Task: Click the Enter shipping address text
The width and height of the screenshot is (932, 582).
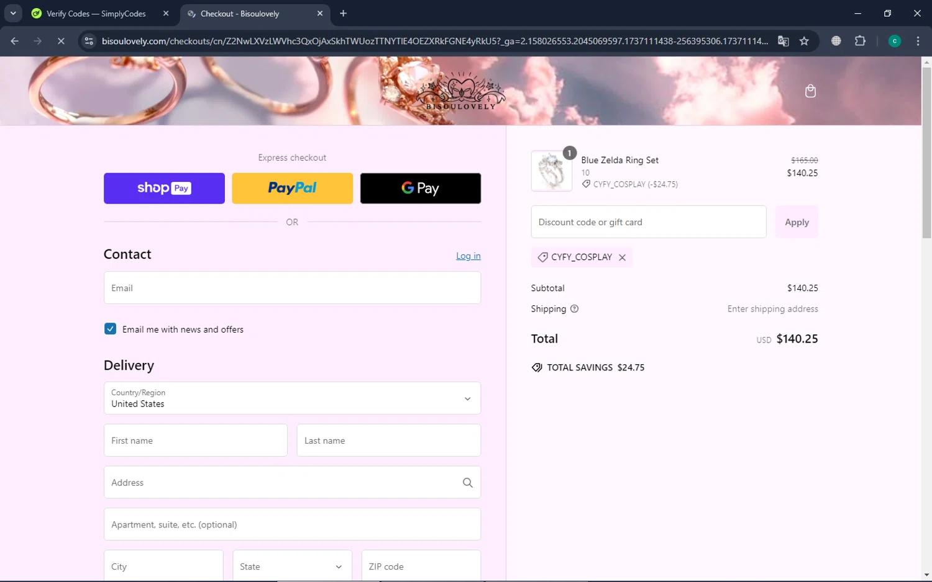Action: (772, 309)
